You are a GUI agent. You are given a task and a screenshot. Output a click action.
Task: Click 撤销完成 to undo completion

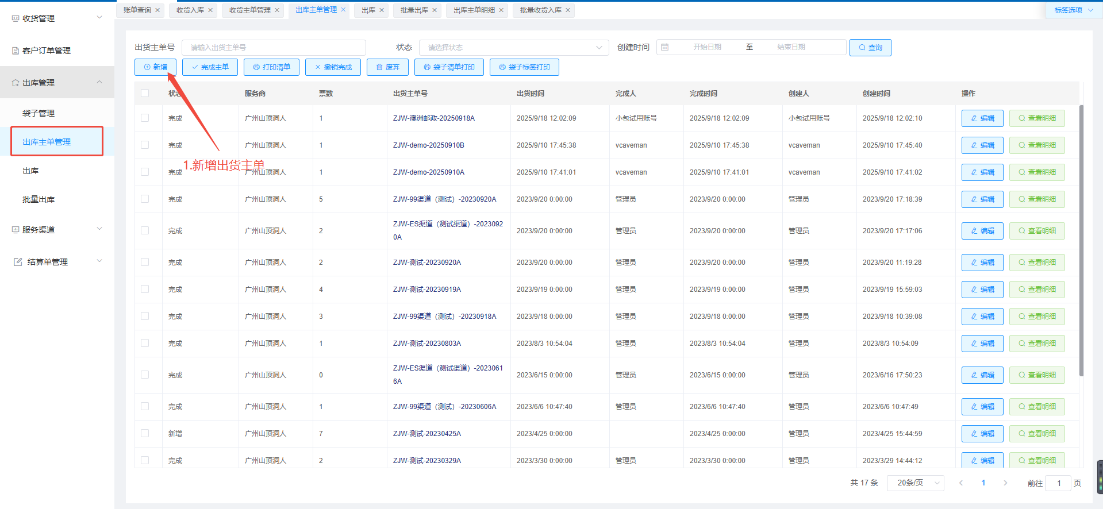click(333, 67)
